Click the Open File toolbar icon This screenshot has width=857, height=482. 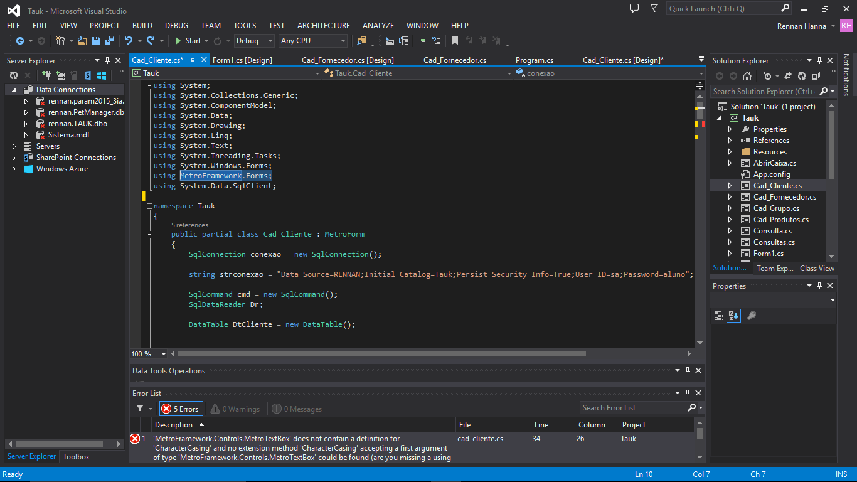83,41
